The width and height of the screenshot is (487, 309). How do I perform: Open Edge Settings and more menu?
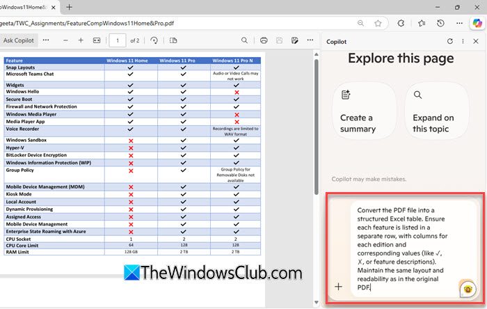(x=459, y=23)
